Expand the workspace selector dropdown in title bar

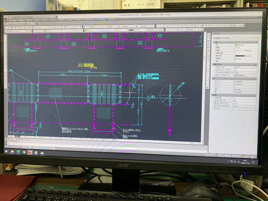tap(55, 17)
